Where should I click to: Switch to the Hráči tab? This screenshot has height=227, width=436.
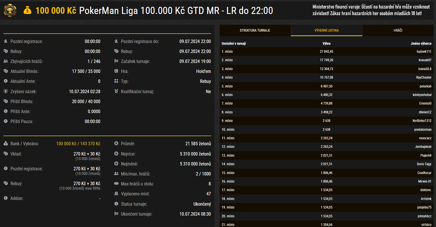pyautogui.click(x=398, y=30)
